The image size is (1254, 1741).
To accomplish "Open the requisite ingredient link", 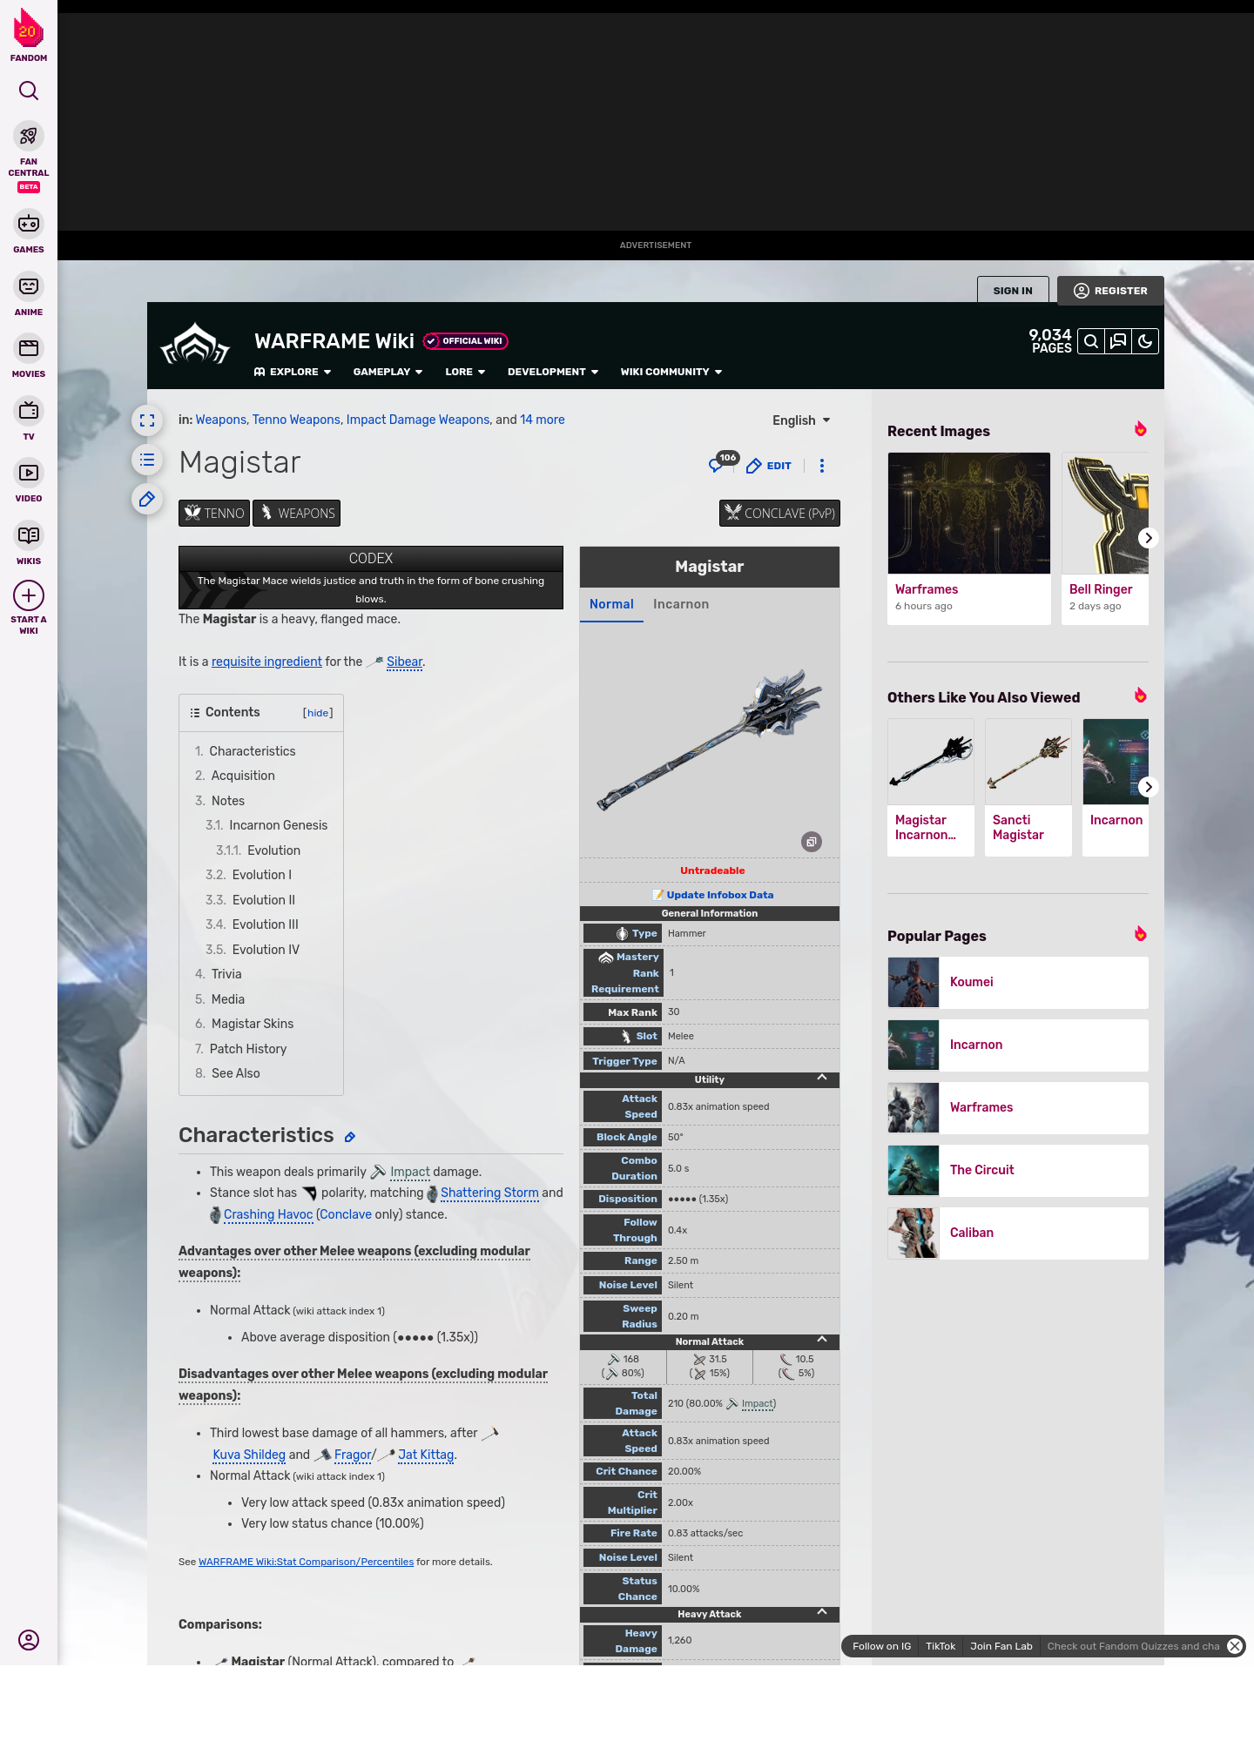I will coord(266,662).
